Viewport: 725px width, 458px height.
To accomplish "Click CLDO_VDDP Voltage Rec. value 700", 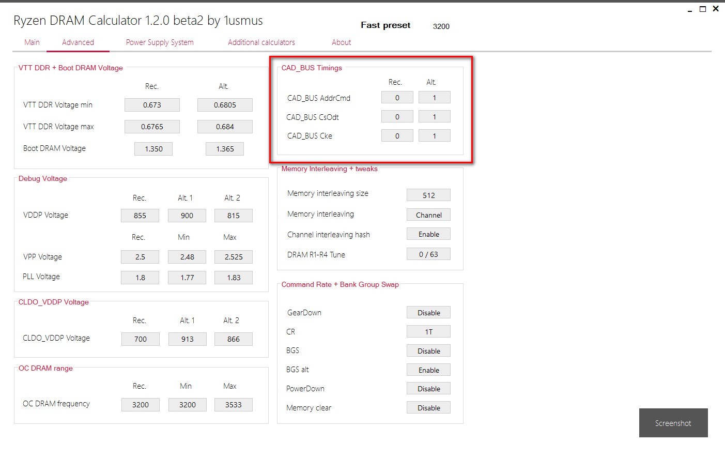I will click(141, 339).
